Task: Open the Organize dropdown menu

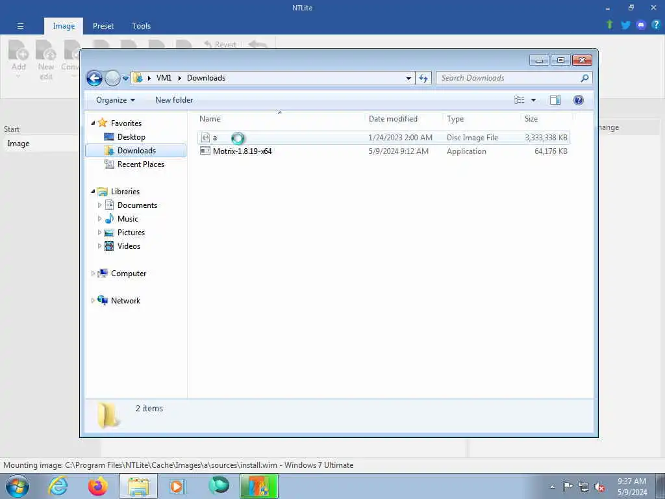Action: pos(116,100)
